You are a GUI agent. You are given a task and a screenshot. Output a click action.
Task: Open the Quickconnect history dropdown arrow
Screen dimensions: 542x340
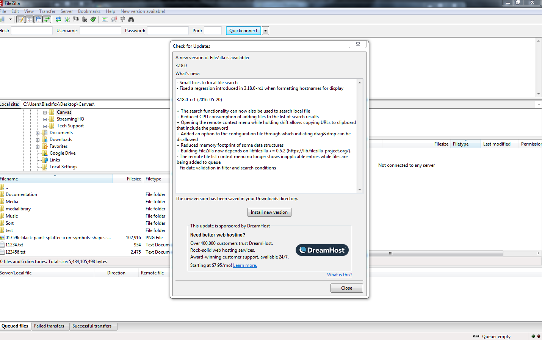(266, 31)
